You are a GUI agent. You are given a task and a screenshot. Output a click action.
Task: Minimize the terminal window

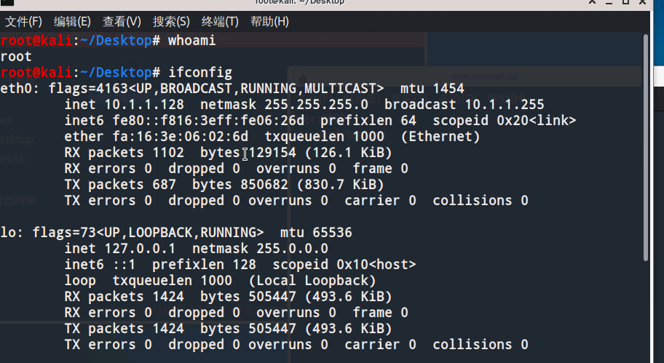coord(609,2)
